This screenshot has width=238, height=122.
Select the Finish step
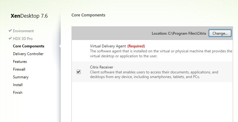pyautogui.click(x=18, y=92)
